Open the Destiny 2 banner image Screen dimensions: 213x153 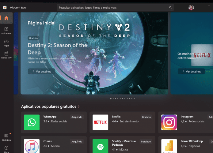94,53
